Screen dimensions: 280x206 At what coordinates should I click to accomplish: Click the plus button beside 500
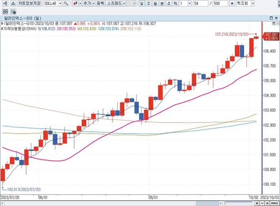tap(232, 3)
